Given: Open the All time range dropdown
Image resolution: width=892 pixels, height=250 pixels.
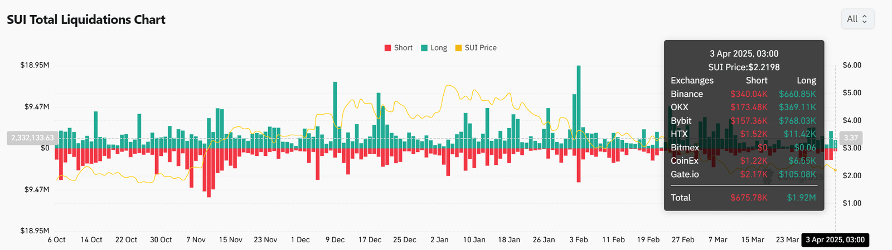Looking at the screenshot, I should pos(857,19).
